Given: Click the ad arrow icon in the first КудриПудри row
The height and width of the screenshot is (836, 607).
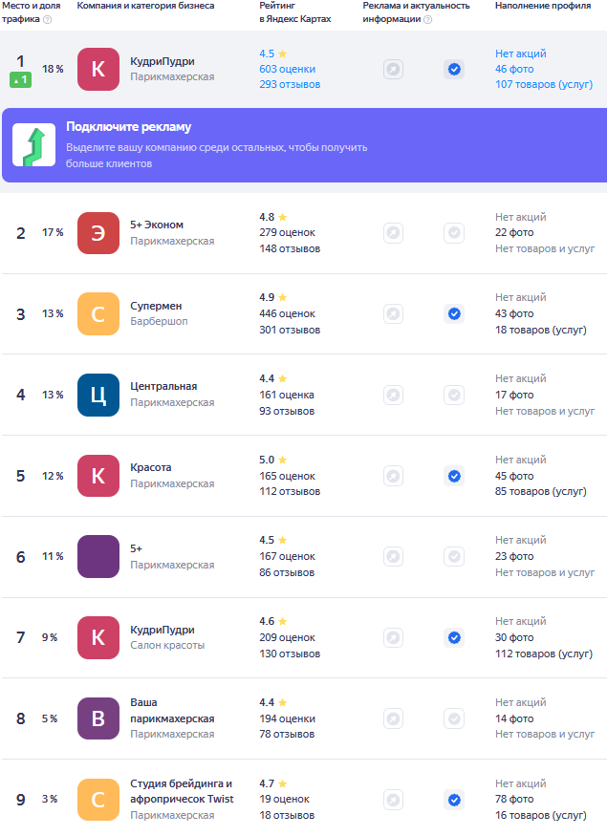Looking at the screenshot, I should click(393, 69).
